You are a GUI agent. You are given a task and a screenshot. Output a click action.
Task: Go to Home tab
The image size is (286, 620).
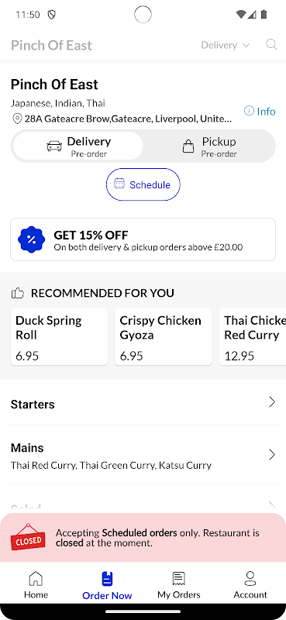tap(36, 585)
